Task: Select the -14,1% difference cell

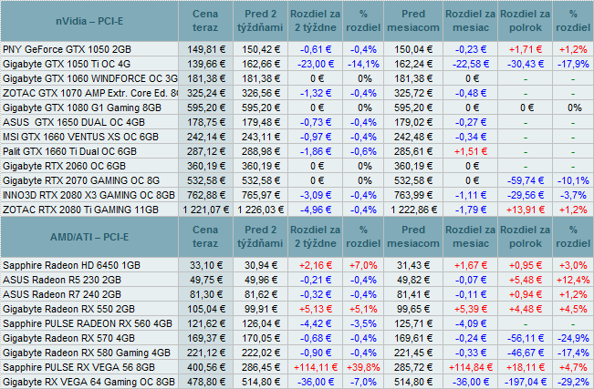Action: [363, 64]
